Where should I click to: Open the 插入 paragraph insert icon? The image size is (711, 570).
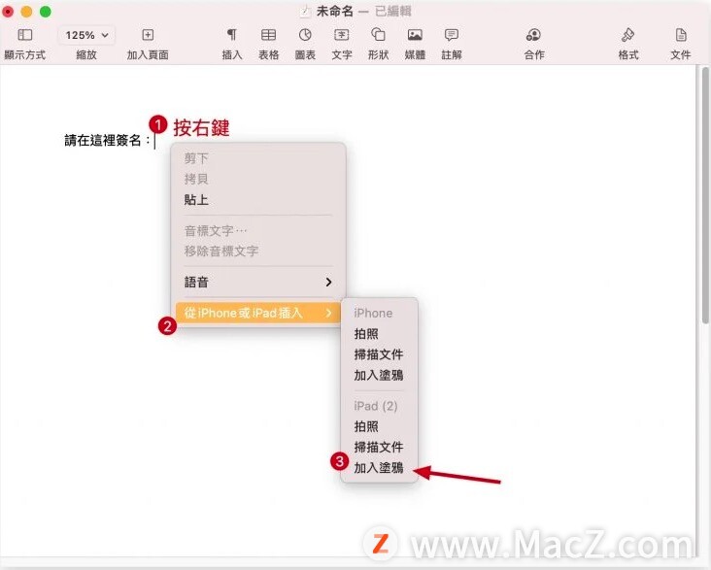coord(232,35)
